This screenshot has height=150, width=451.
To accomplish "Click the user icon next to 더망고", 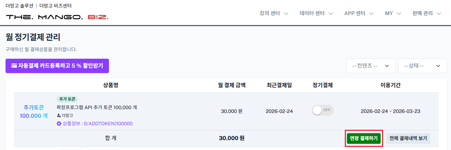I will [58, 116].
